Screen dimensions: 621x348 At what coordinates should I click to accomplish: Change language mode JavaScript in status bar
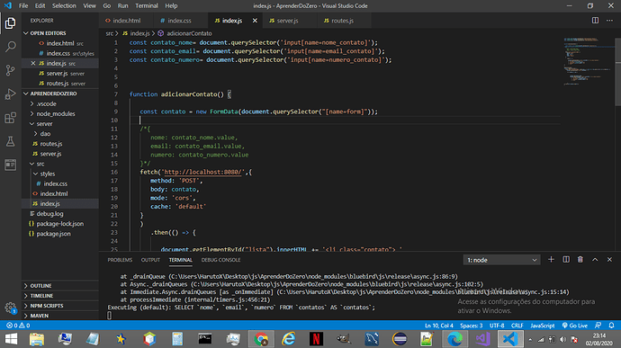[x=542, y=326]
